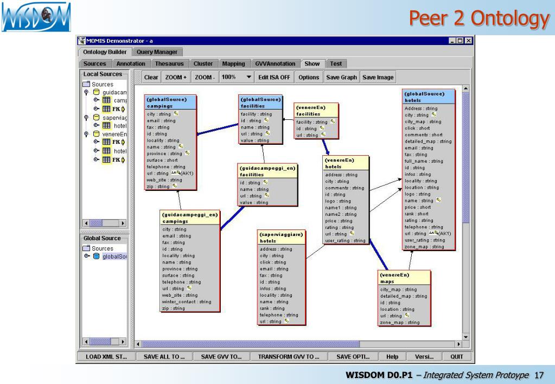Viewport: 555px width, 384px height.
Task: Click Sources folder icon in Global Source
Action: pos(86,248)
